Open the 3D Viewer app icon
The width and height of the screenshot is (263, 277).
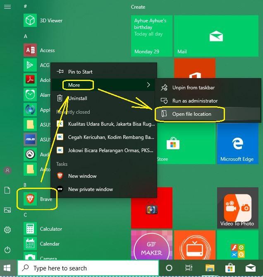pos(30,20)
